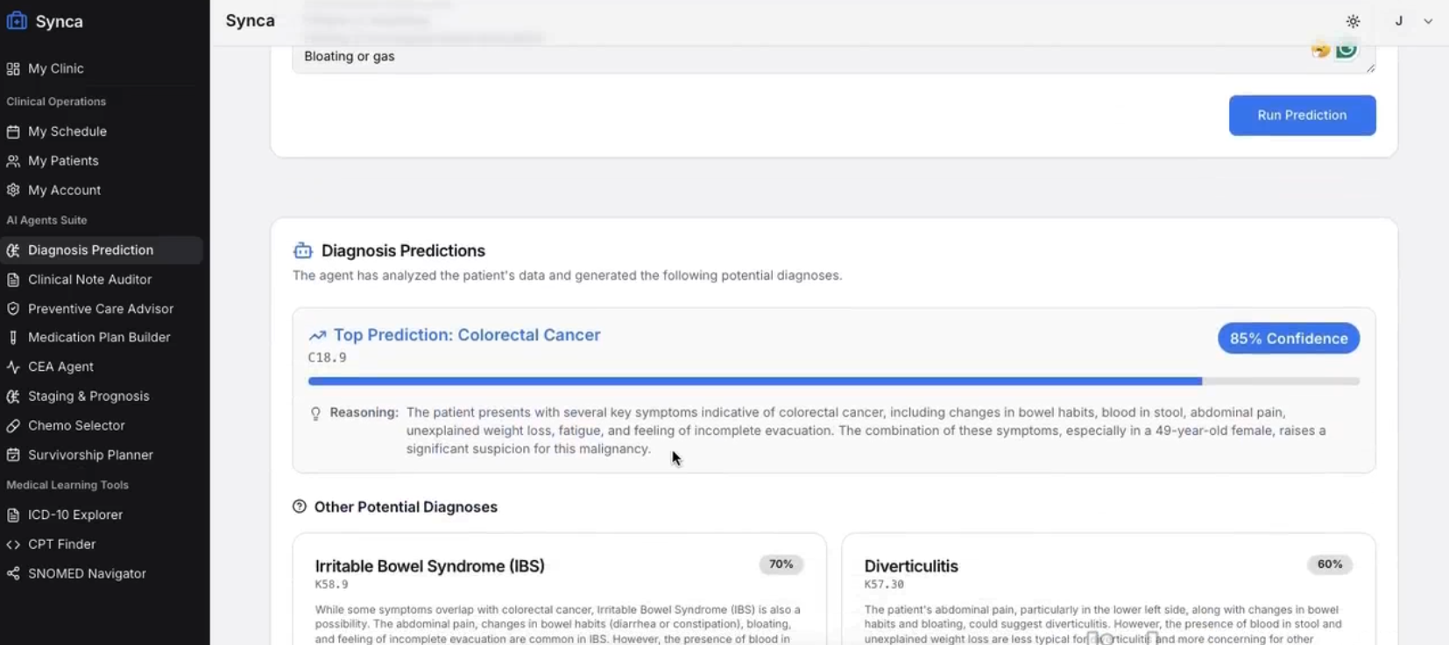Click the Synca logo icon in sidebar
1449x645 pixels.
pyautogui.click(x=17, y=21)
